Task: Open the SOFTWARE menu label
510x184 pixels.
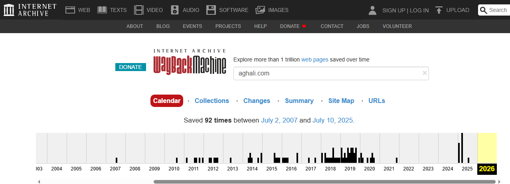Action: pyautogui.click(x=233, y=10)
